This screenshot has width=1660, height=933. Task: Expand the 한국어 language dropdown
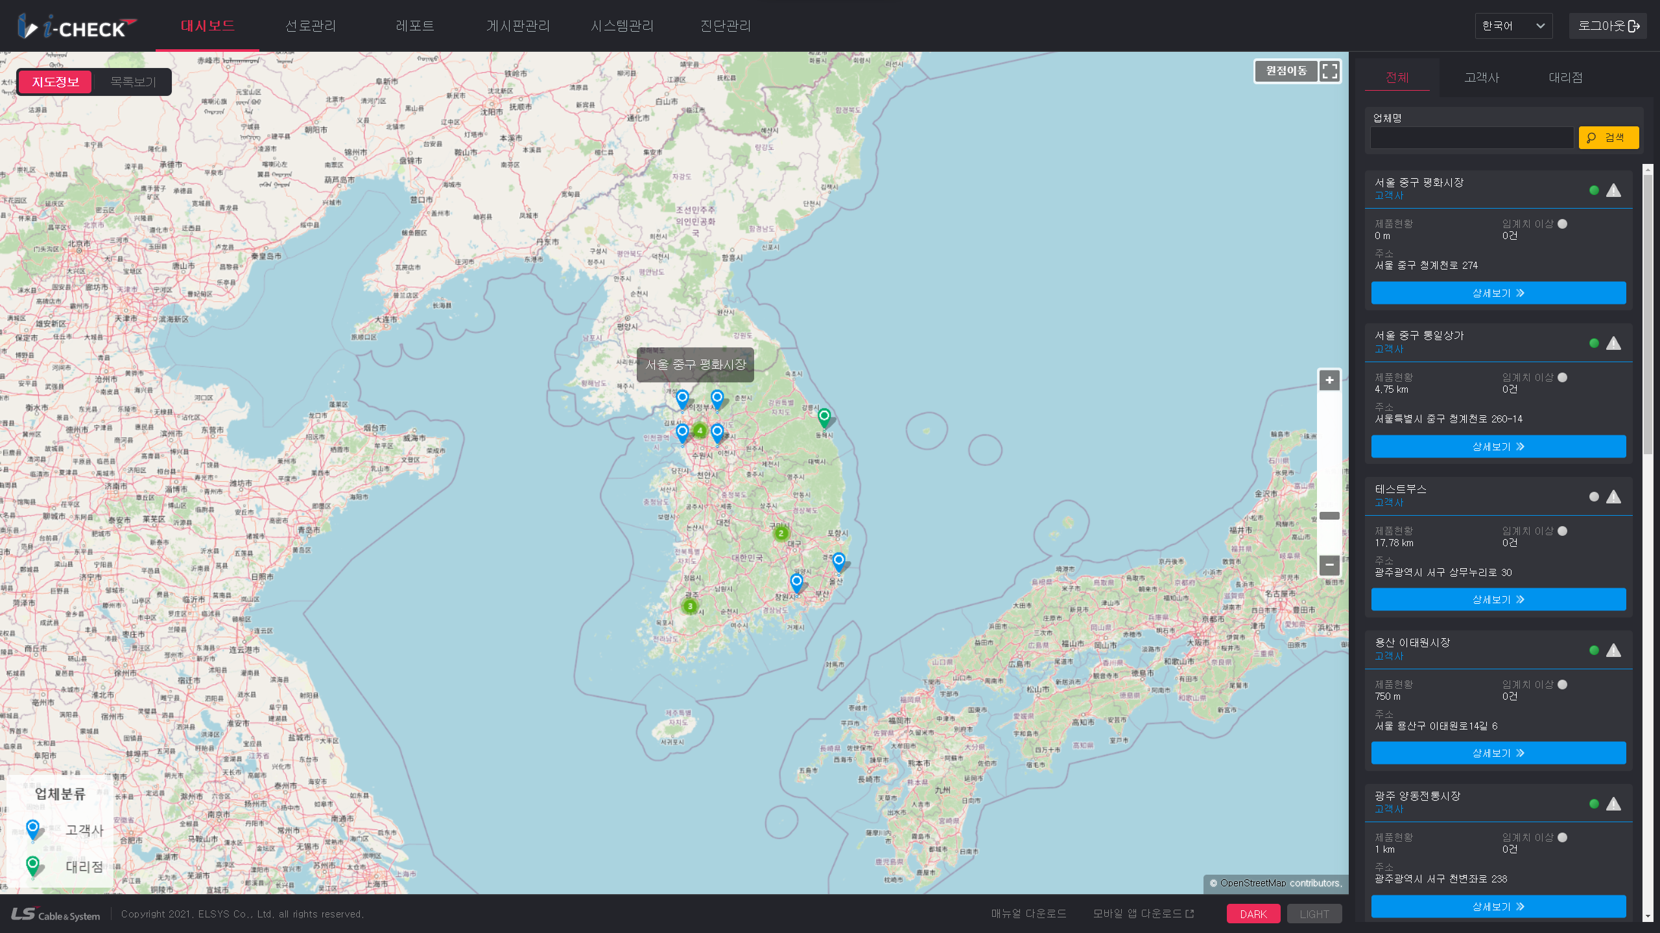[1513, 26]
